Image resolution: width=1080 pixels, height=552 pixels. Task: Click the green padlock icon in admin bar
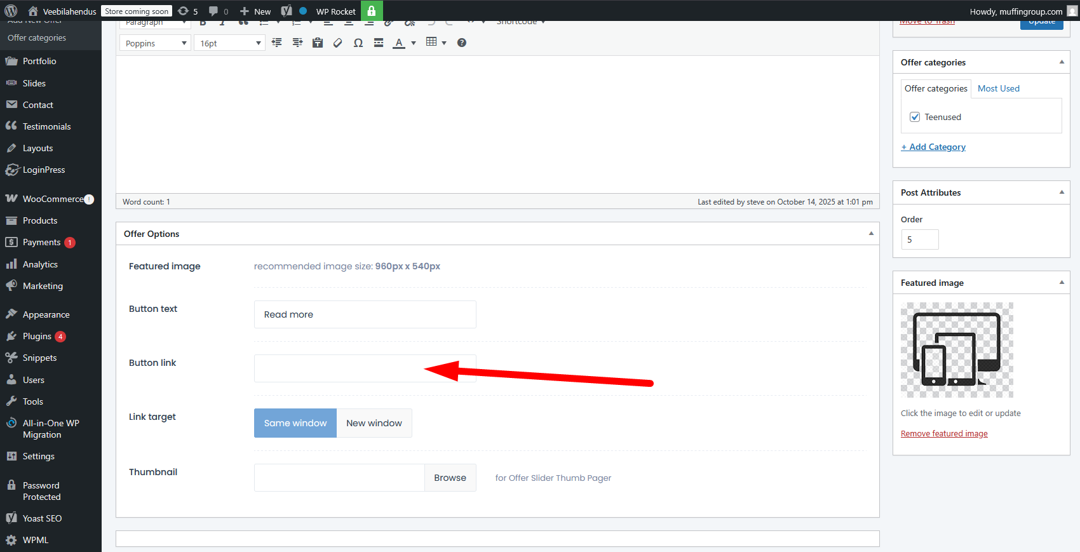372,11
